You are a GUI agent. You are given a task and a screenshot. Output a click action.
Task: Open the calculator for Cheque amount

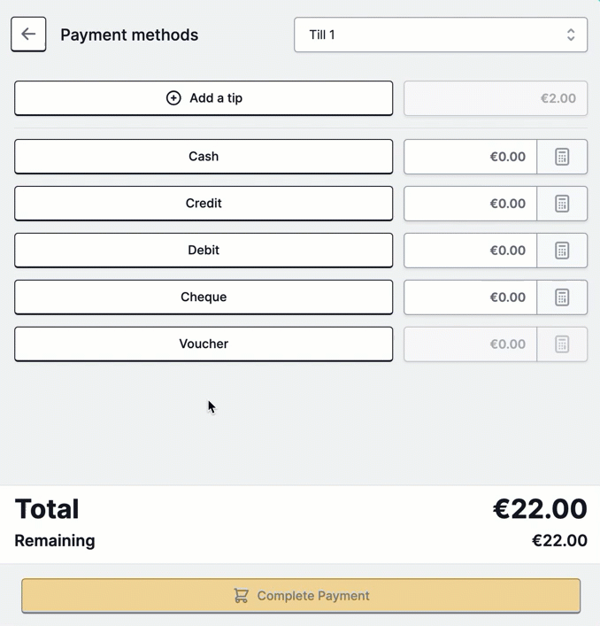(562, 298)
